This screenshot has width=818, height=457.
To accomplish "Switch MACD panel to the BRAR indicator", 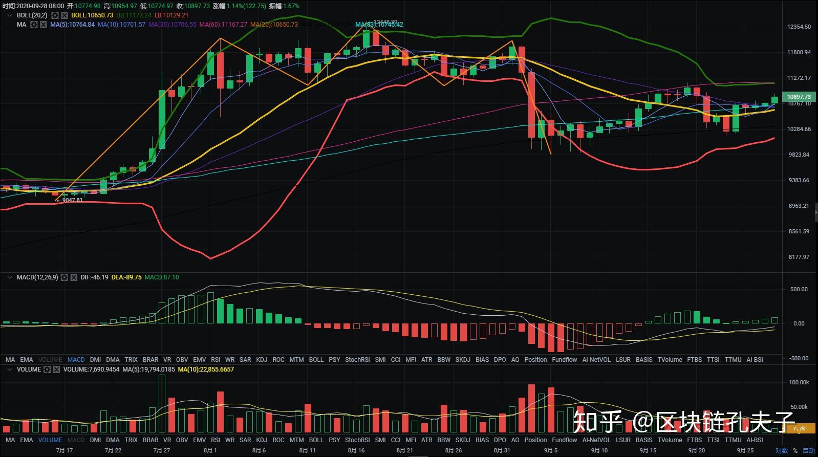I will pos(150,360).
